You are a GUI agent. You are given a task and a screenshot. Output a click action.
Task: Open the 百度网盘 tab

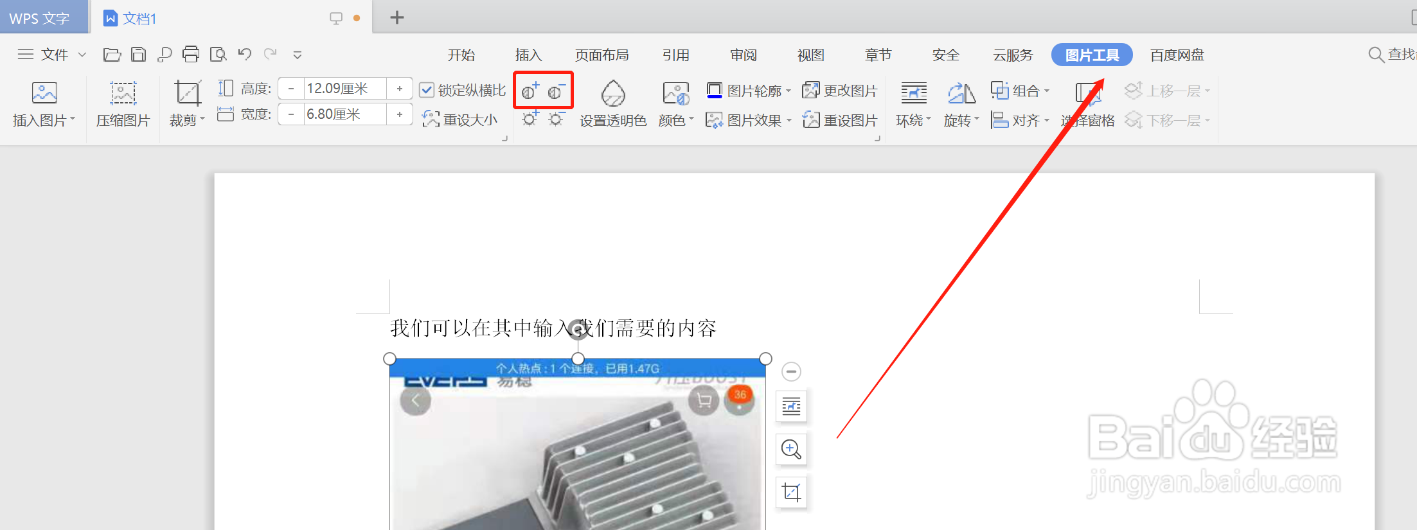point(1177,55)
